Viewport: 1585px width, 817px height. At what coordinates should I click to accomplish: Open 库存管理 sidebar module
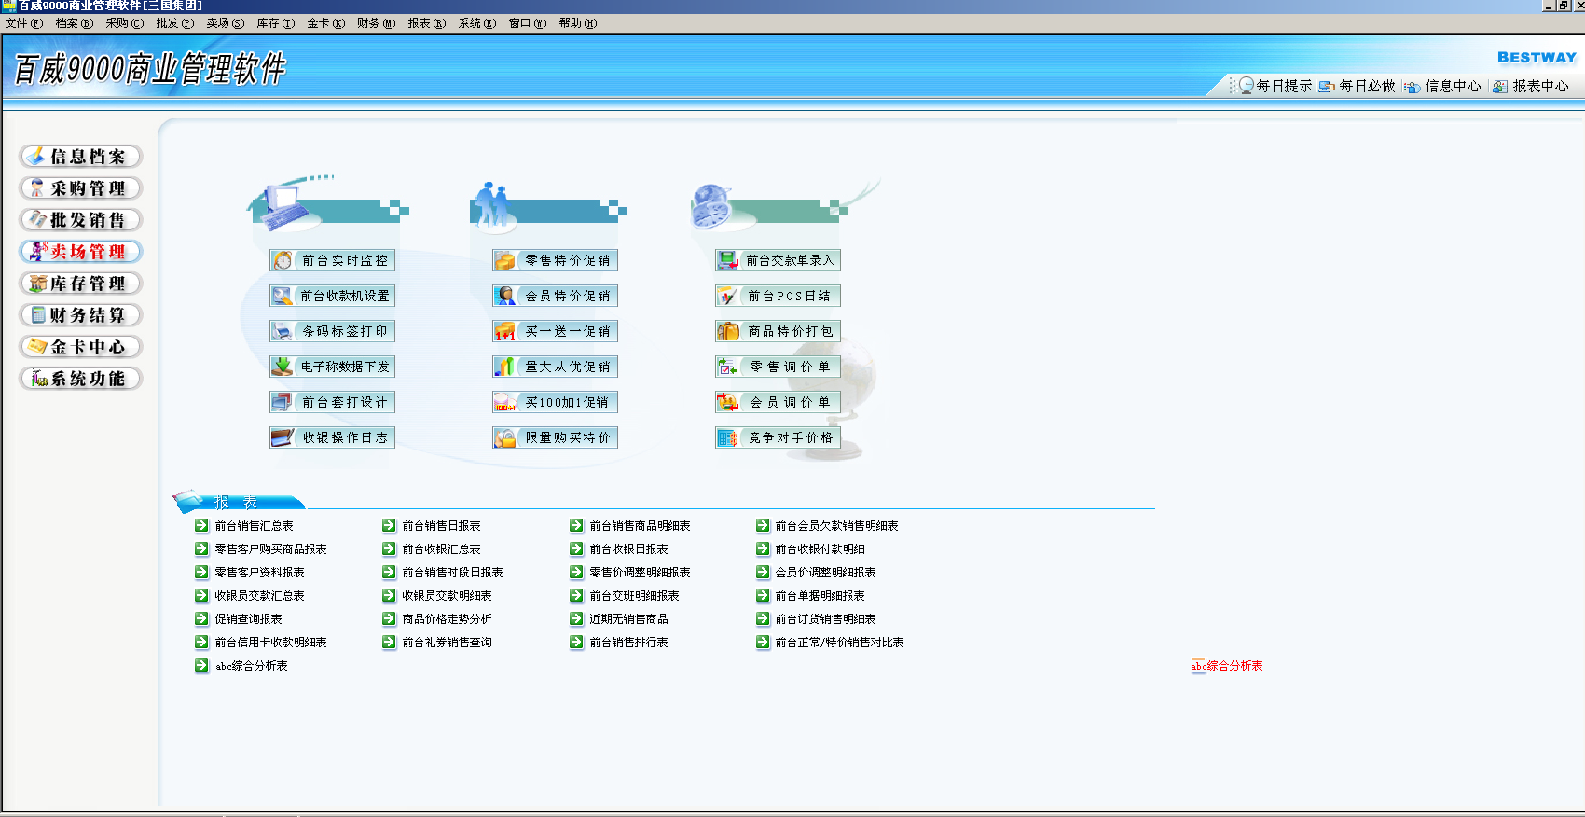tap(81, 284)
